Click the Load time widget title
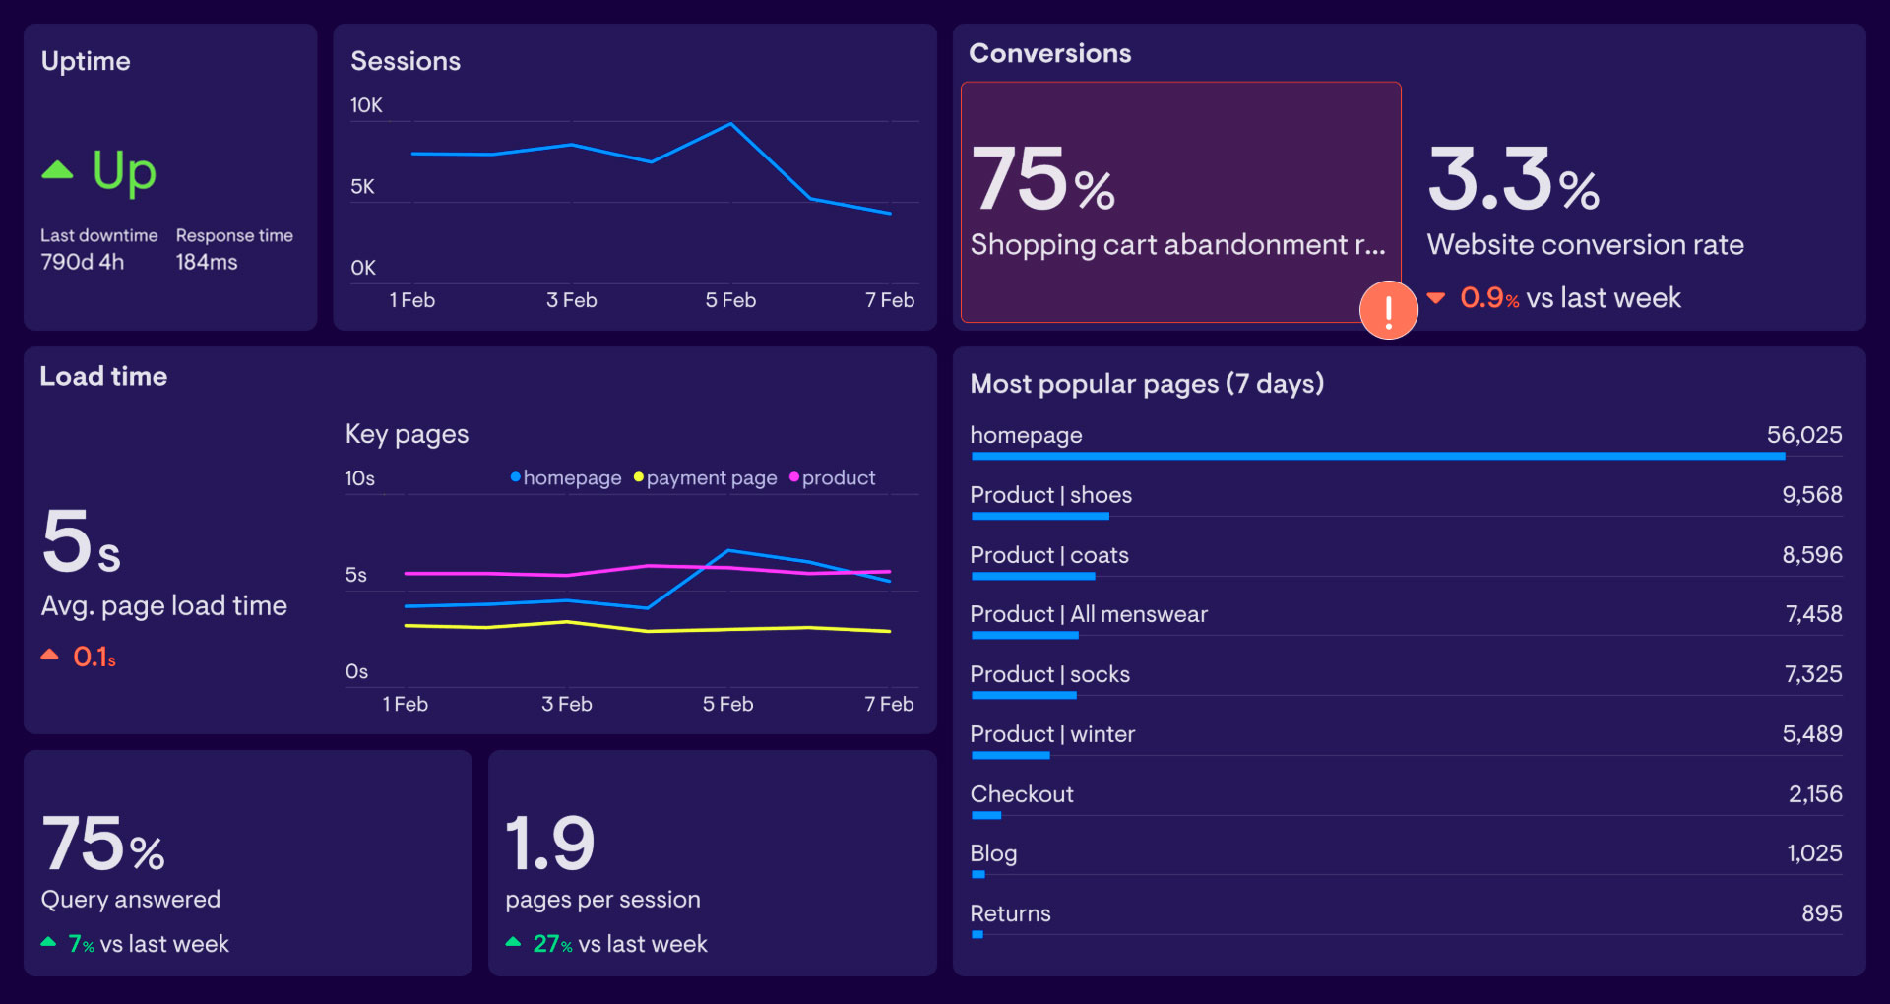This screenshot has height=1004, width=1890. [x=103, y=376]
